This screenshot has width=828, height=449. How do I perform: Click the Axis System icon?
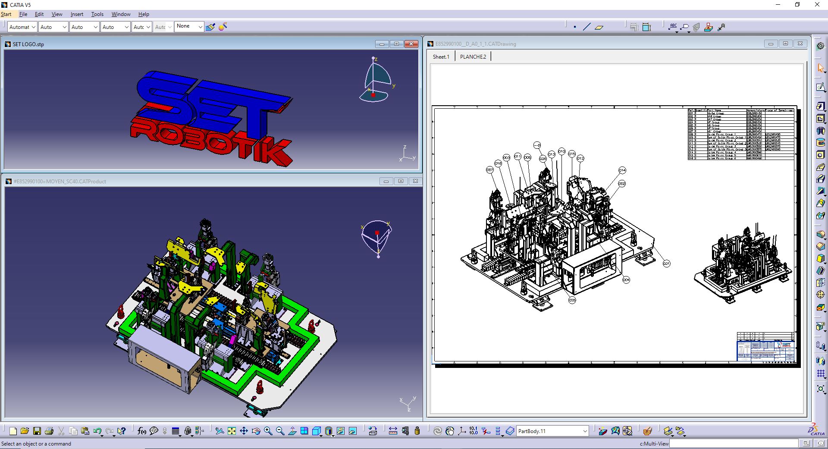462,431
